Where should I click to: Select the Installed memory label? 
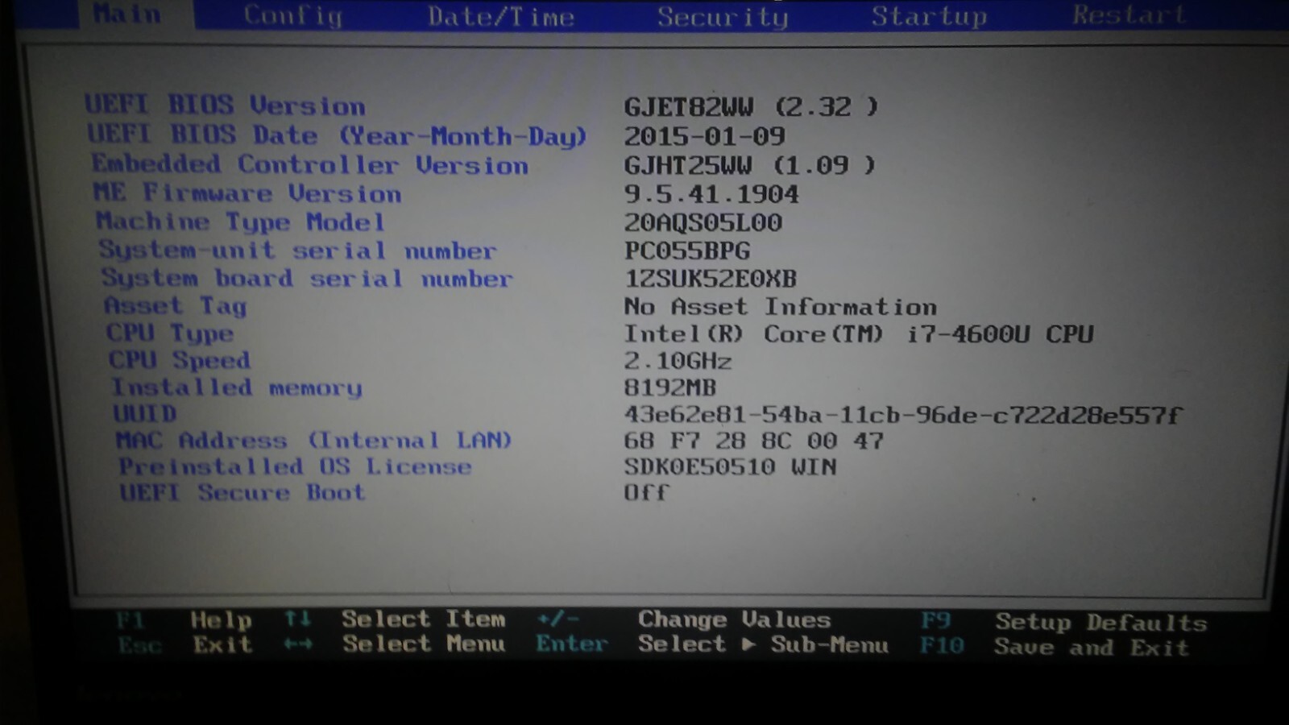tap(237, 387)
